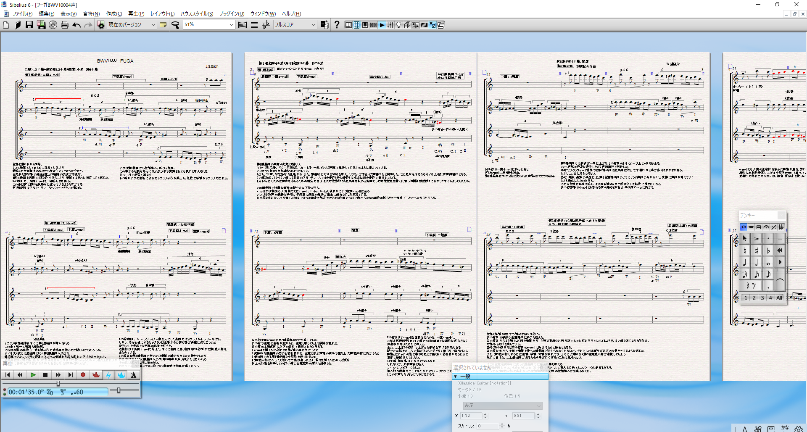The image size is (807, 432).
Task: Open the 51% zoom level dropdown
Action: point(208,25)
